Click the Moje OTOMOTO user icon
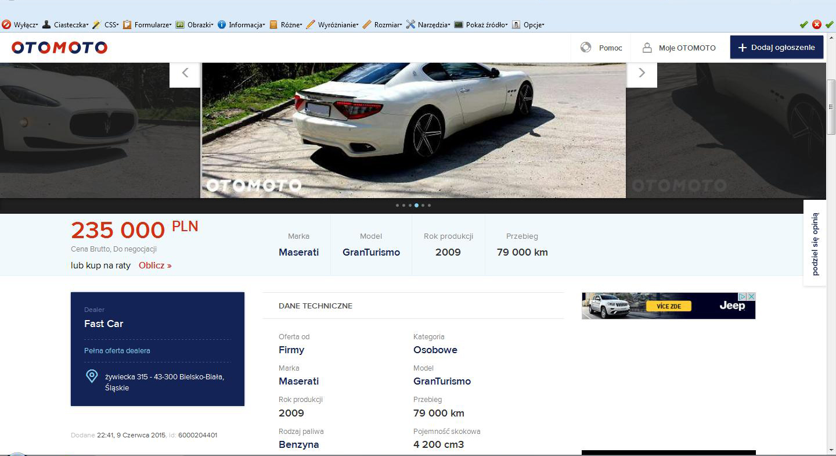The height and width of the screenshot is (456, 836). [x=647, y=48]
